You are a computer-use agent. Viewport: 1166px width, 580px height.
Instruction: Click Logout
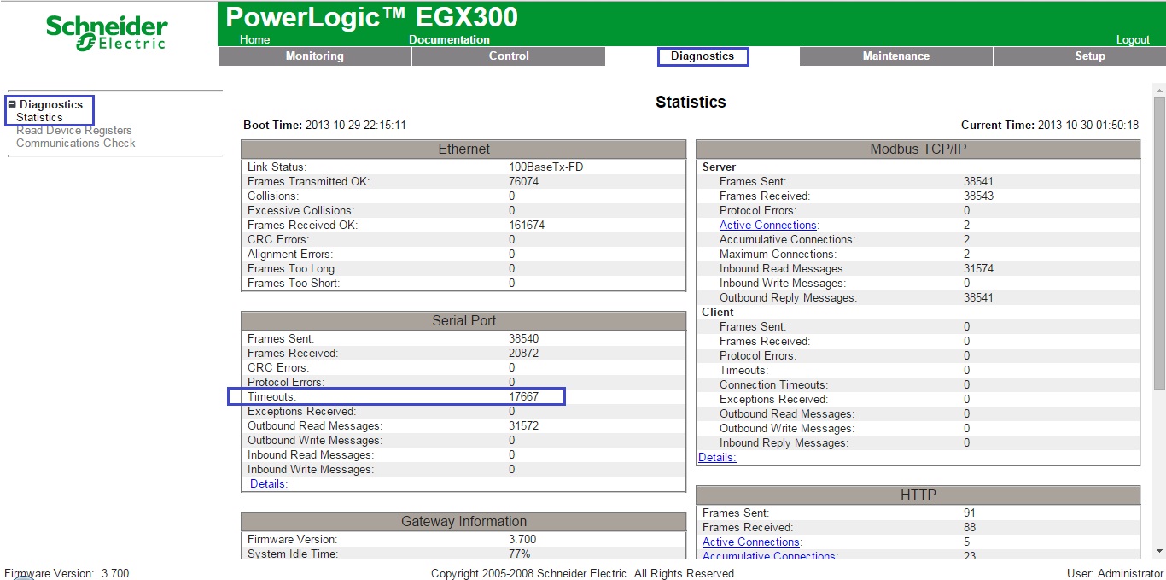pyautogui.click(x=1133, y=40)
